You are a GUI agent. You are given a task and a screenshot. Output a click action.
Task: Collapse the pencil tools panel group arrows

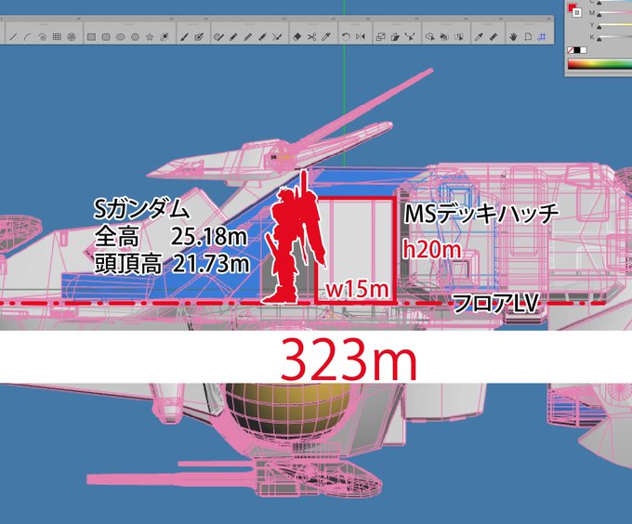click(284, 19)
